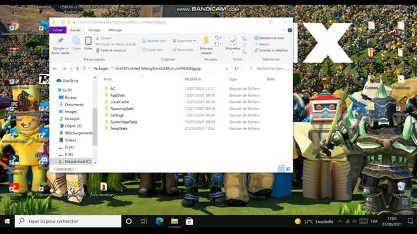Select the TempState folder
This screenshot has width=417, height=234.
point(119,129)
